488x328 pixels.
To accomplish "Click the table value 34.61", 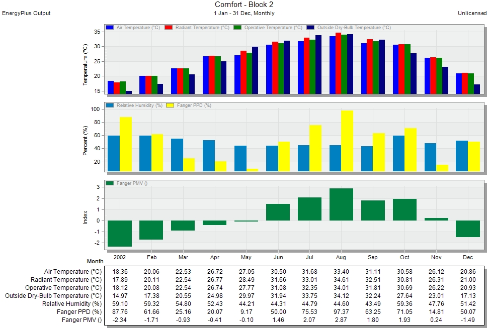I will (x=341, y=280).
